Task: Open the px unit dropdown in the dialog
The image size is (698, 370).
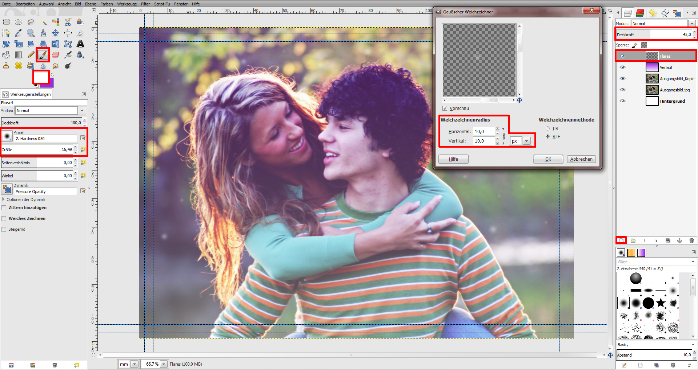Action: (x=527, y=141)
